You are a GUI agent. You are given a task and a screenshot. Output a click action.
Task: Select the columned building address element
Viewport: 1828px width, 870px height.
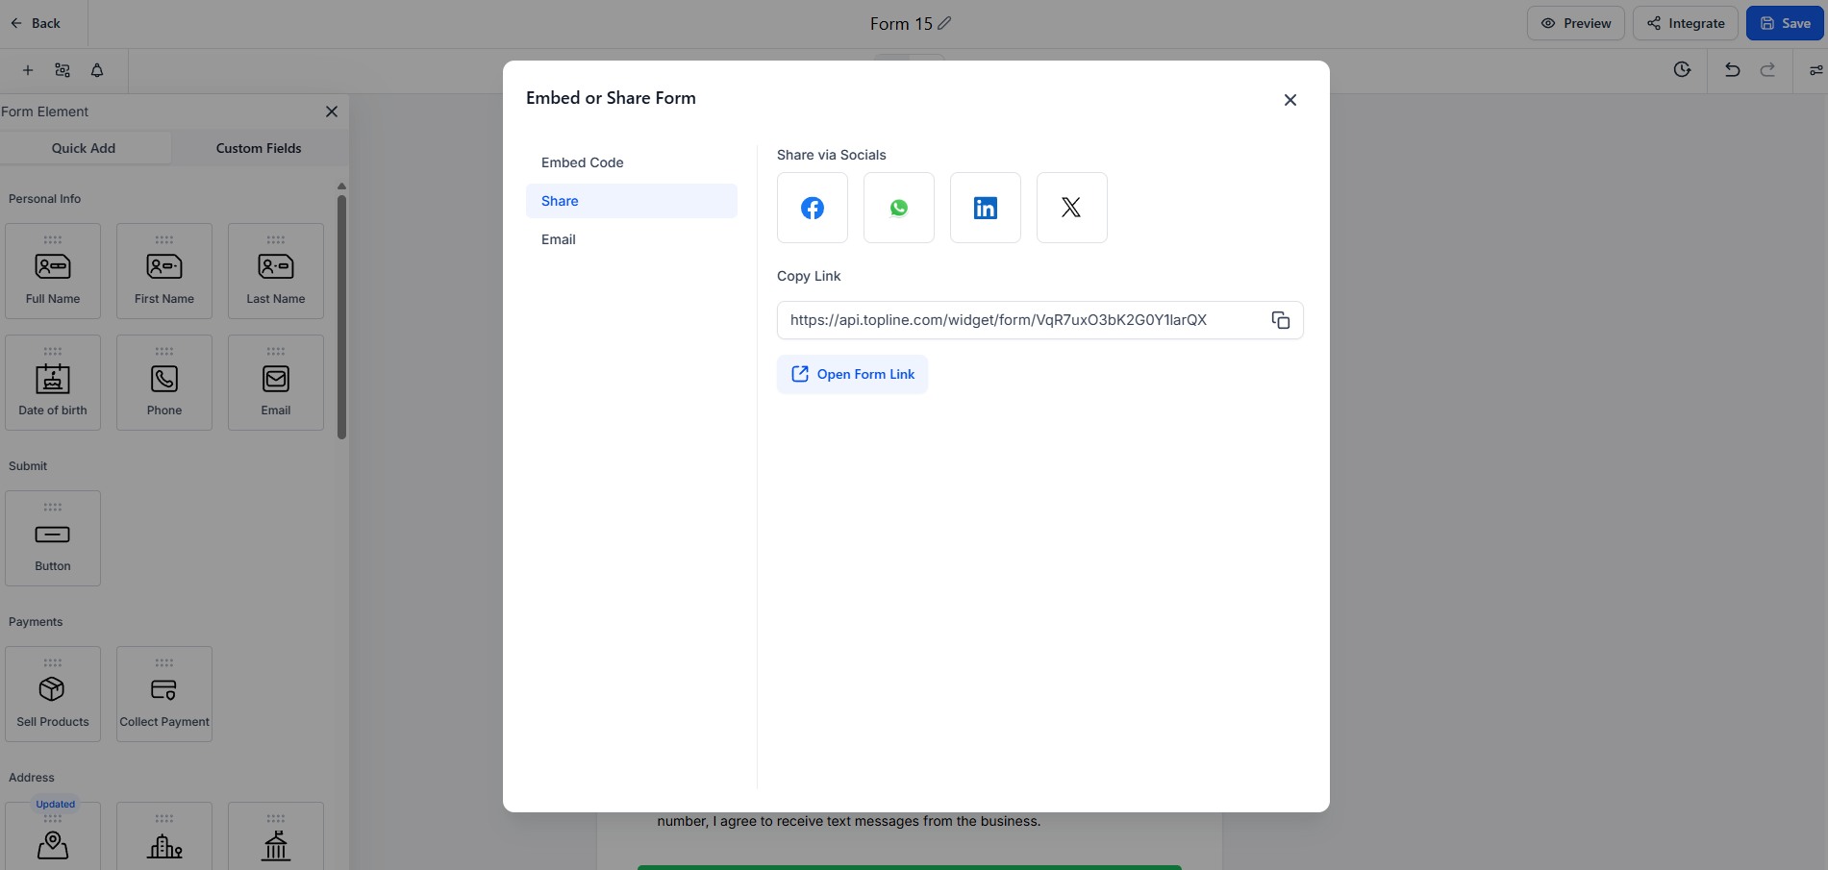(x=276, y=836)
